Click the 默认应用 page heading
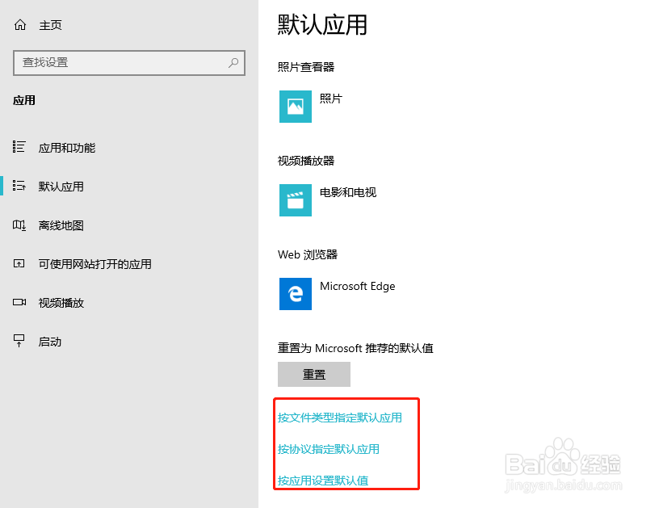 [x=322, y=25]
